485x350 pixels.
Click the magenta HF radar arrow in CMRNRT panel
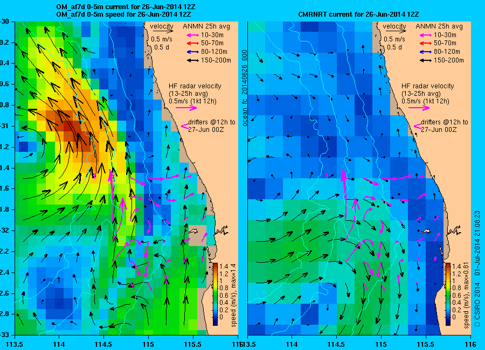coord(419,108)
